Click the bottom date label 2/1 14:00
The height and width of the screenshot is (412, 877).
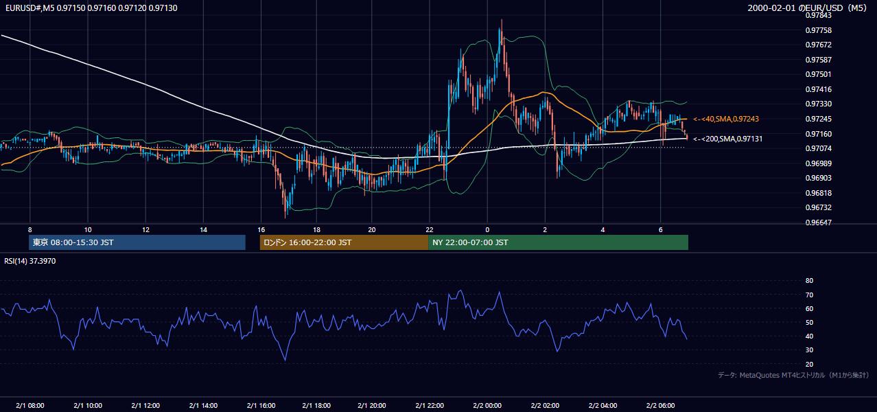pyautogui.click(x=203, y=406)
